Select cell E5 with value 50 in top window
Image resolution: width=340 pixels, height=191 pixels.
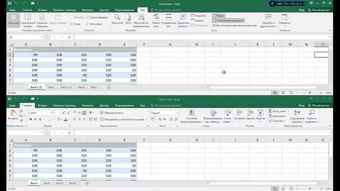pyautogui.click(x=124, y=70)
